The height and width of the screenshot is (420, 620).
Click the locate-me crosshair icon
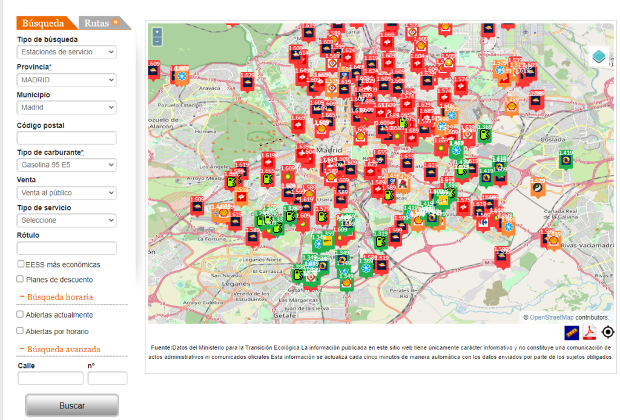coord(608,332)
